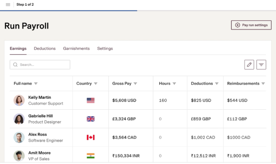This screenshot has width=276, height=164.
Task: Open the Hours column filter
Action: click(174, 83)
